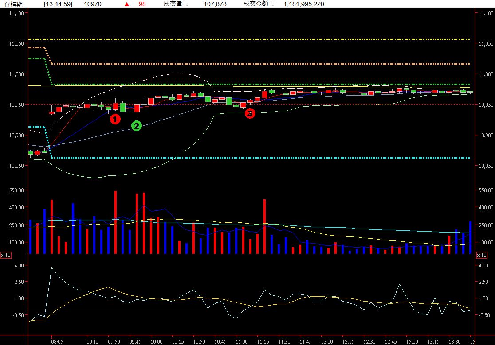Click -0.50 on the right oscillator axis
Viewport: 495px width, 345px height.
(484, 315)
